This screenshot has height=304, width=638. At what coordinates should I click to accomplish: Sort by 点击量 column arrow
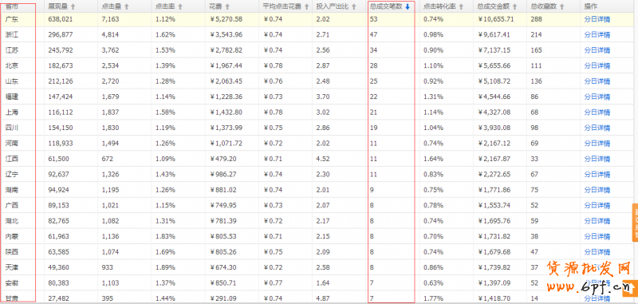127,7
